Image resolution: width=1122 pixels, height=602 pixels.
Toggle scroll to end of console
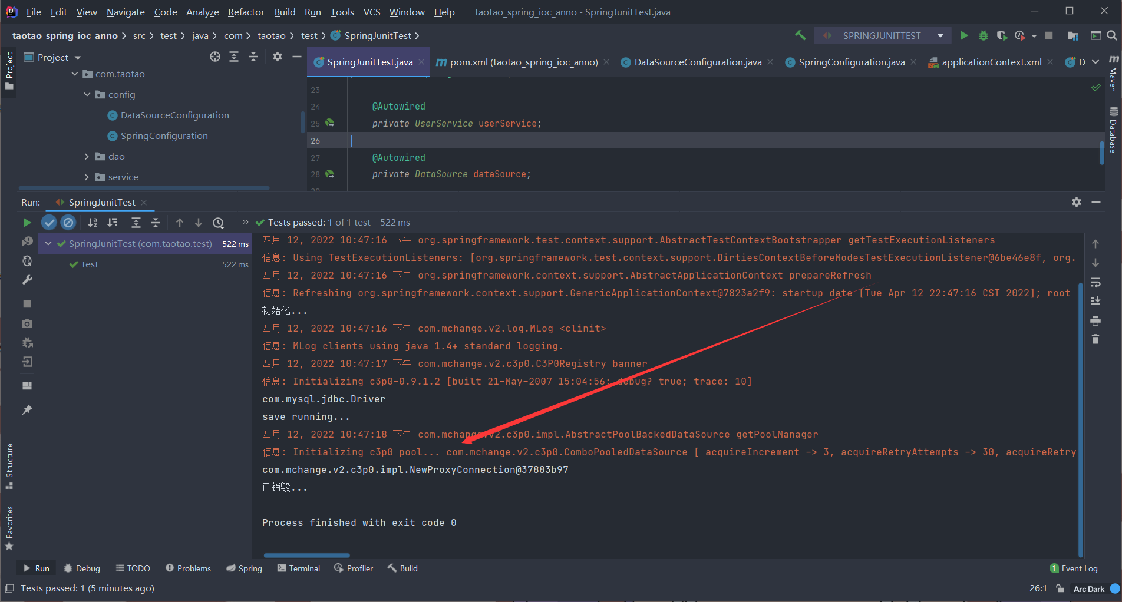click(1095, 301)
